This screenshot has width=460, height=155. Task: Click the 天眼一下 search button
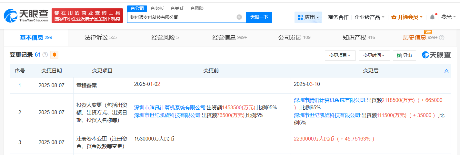259,17
